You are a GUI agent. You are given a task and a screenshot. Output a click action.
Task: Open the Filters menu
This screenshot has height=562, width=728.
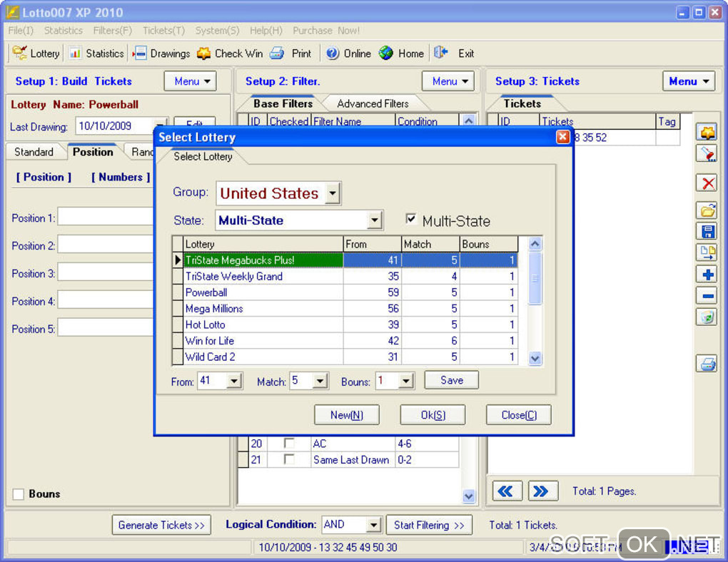click(113, 31)
